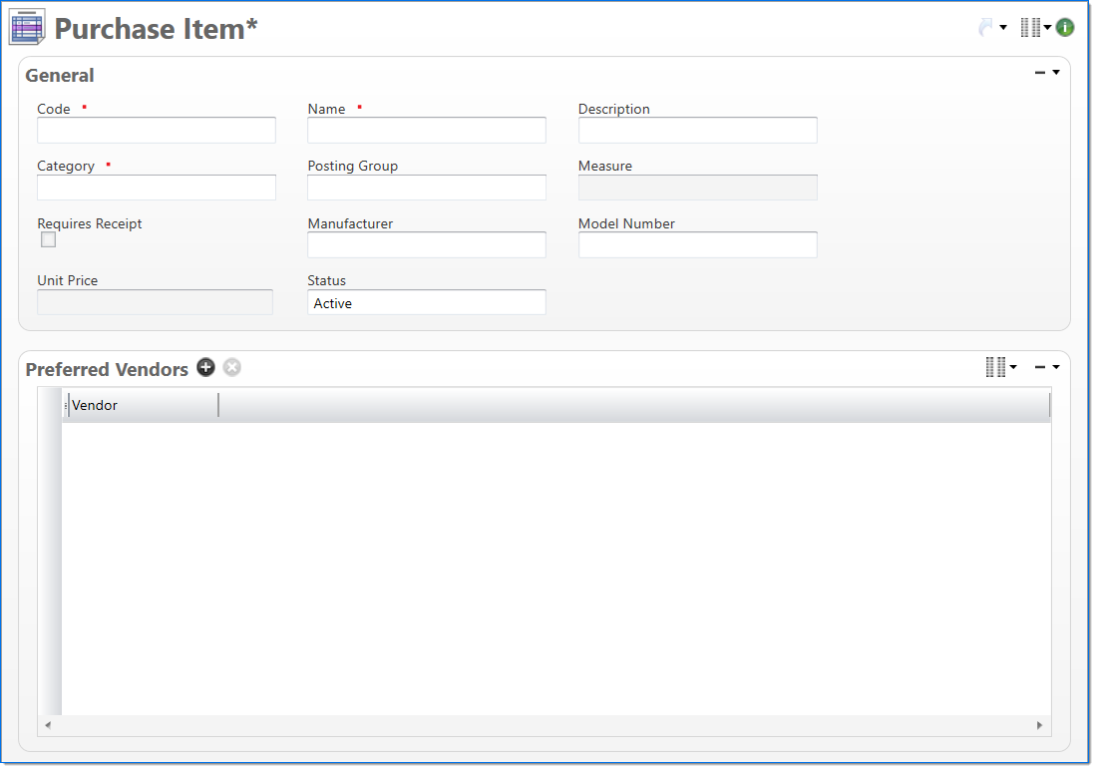Open the Preferred Vendors section options dropdown arrow
1095x769 pixels.
pos(1056,368)
